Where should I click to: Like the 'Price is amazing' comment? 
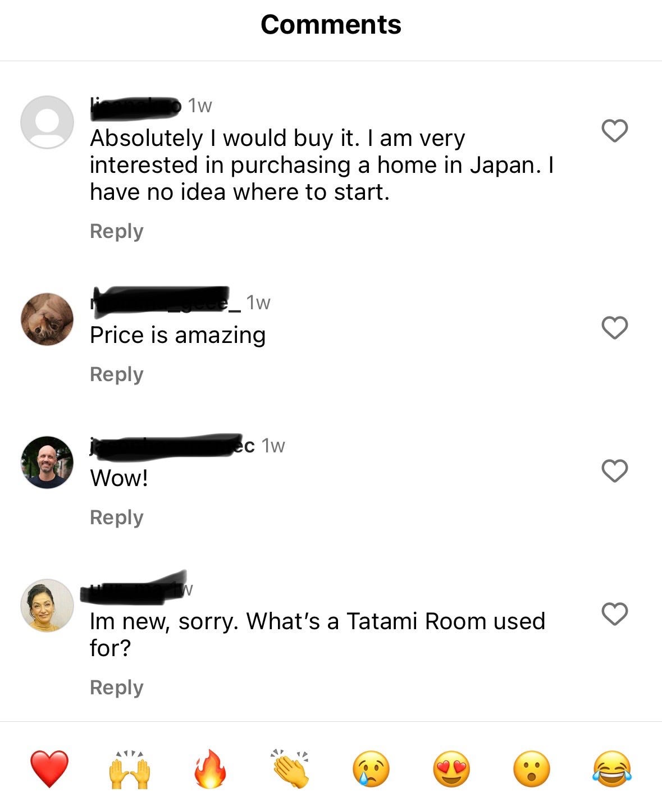614,328
